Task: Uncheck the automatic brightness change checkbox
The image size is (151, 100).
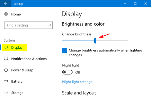Action: [64, 50]
